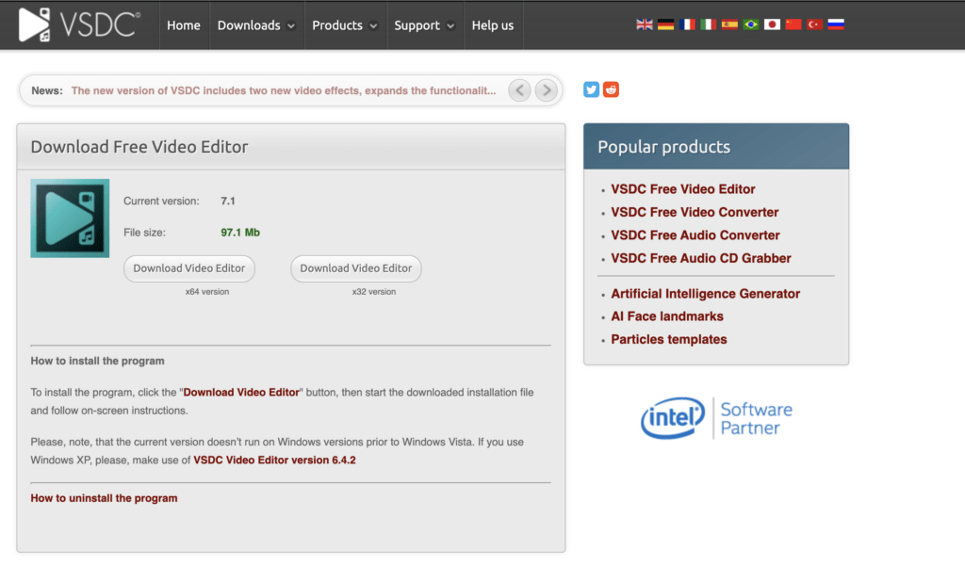Open VSDC Video Editor version 6.4.2 link

[x=274, y=461]
